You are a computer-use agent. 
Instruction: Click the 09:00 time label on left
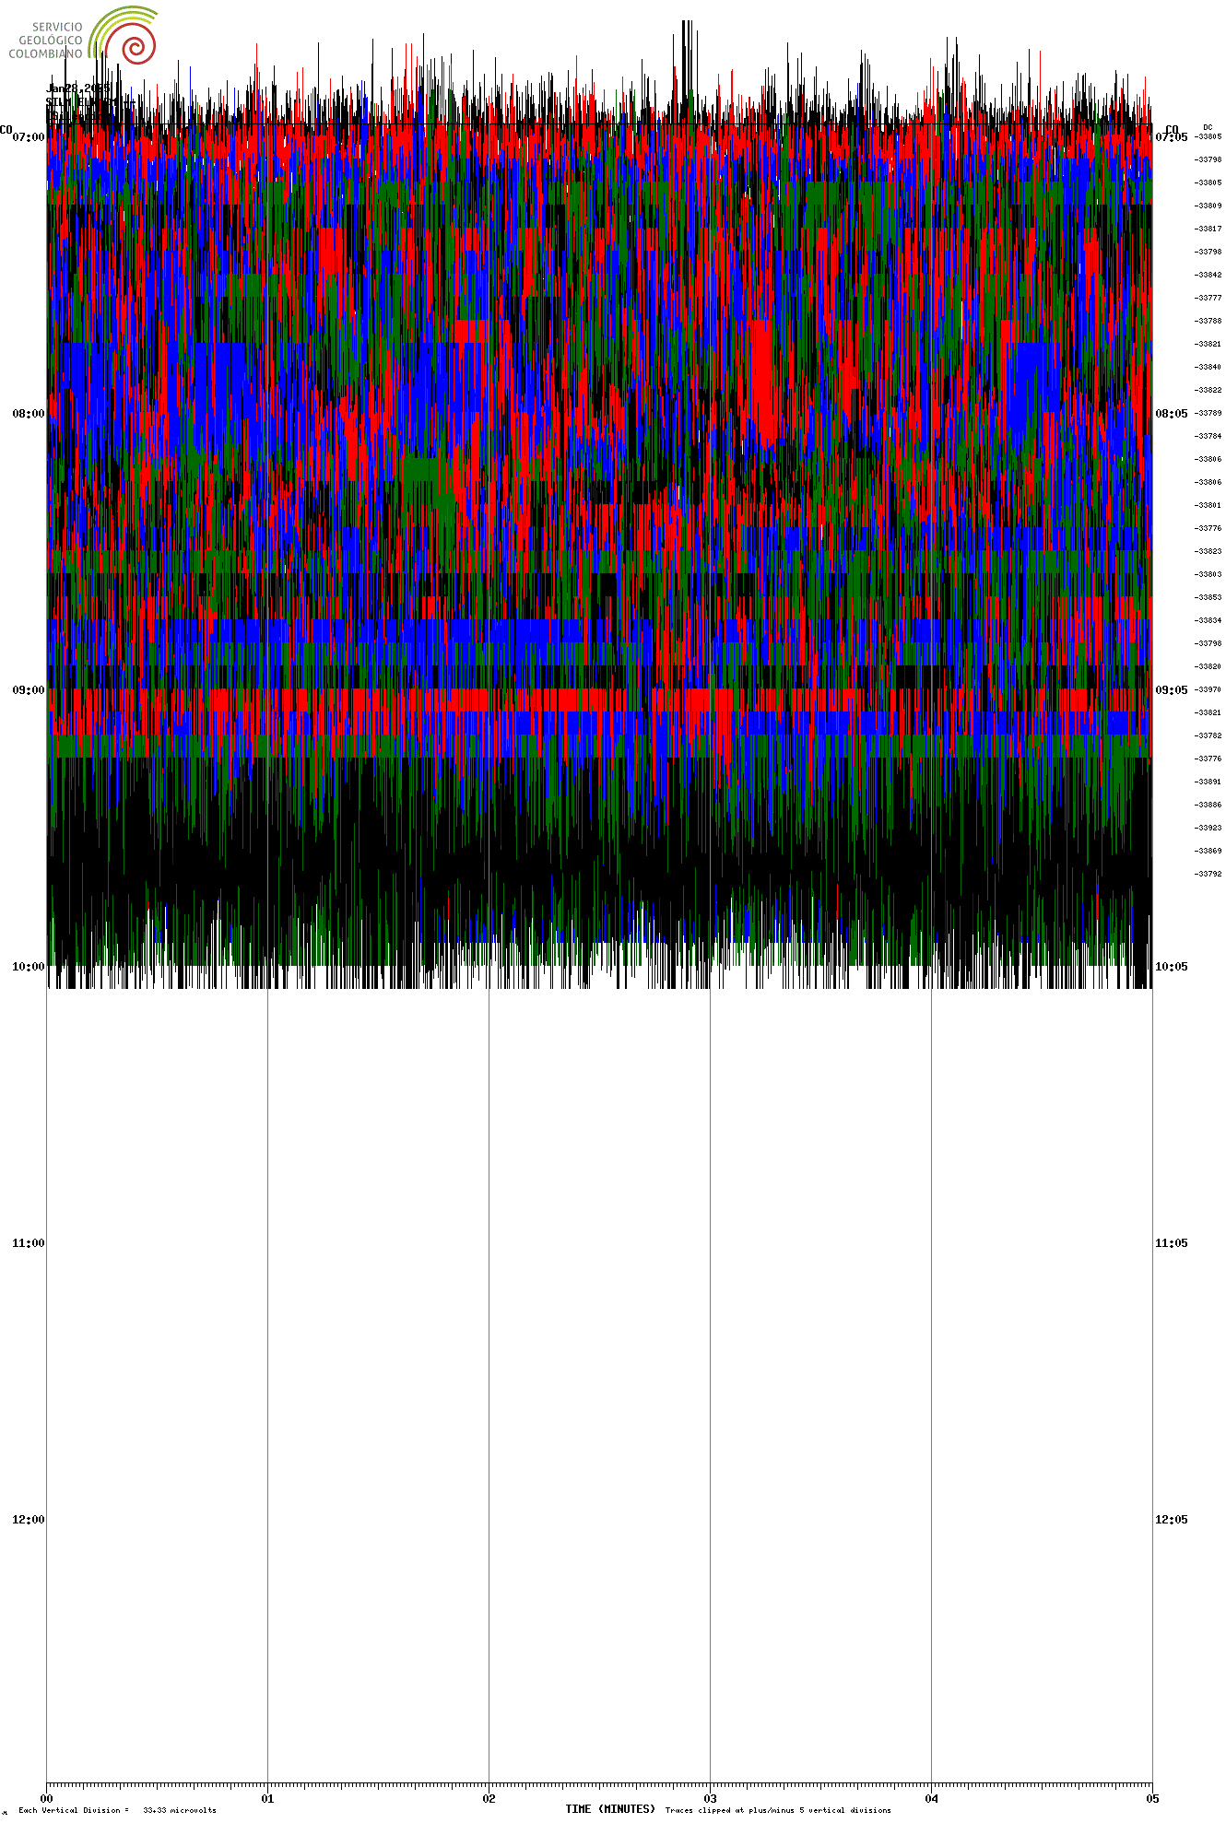(x=28, y=690)
